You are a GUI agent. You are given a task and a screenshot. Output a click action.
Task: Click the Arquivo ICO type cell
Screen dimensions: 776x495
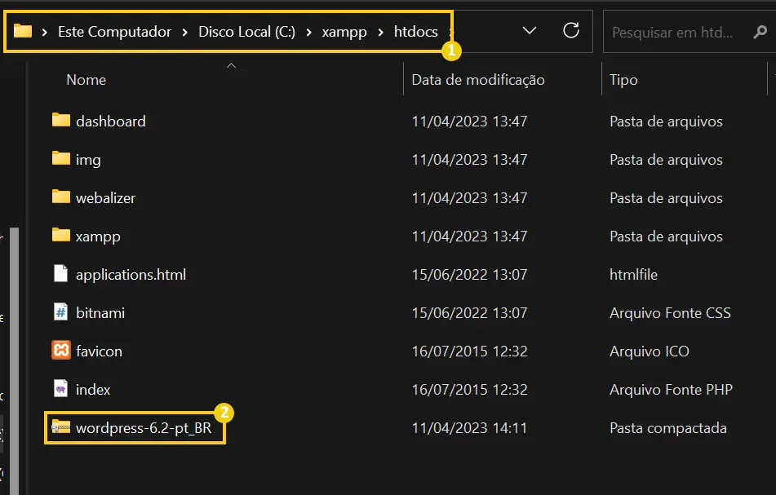point(650,351)
